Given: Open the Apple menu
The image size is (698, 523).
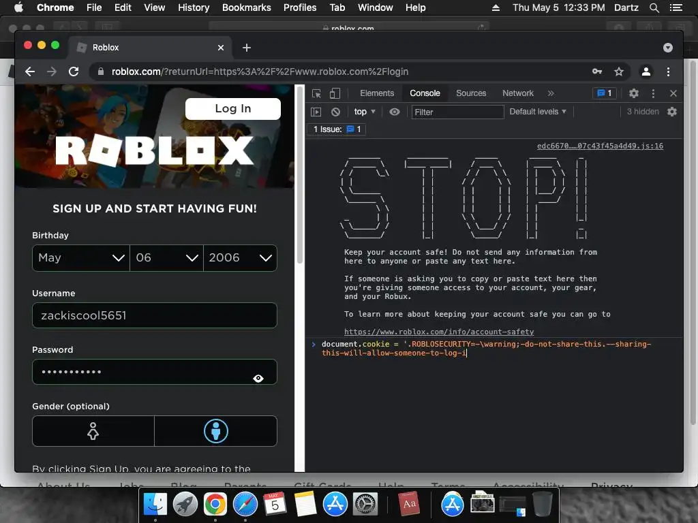Looking at the screenshot, I should 18,7.
